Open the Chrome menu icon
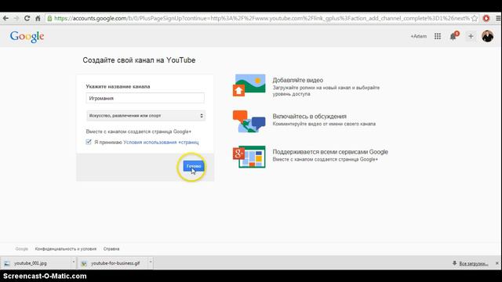 (498, 18)
